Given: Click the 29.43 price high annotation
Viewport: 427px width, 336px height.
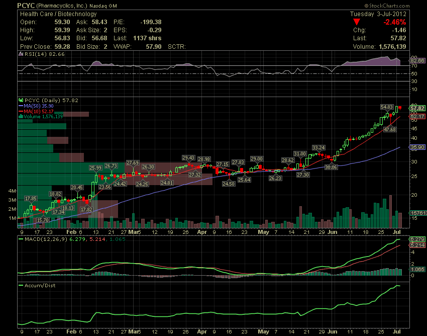Looking at the screenshot, I should coord(188,158).
